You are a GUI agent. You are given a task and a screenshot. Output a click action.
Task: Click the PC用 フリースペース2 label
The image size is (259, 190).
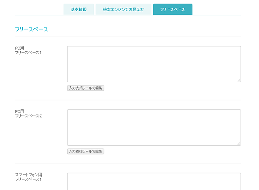tap(29, 114)
